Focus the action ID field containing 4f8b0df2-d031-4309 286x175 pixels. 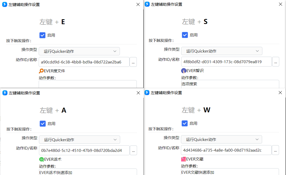[x=227, y=62]
